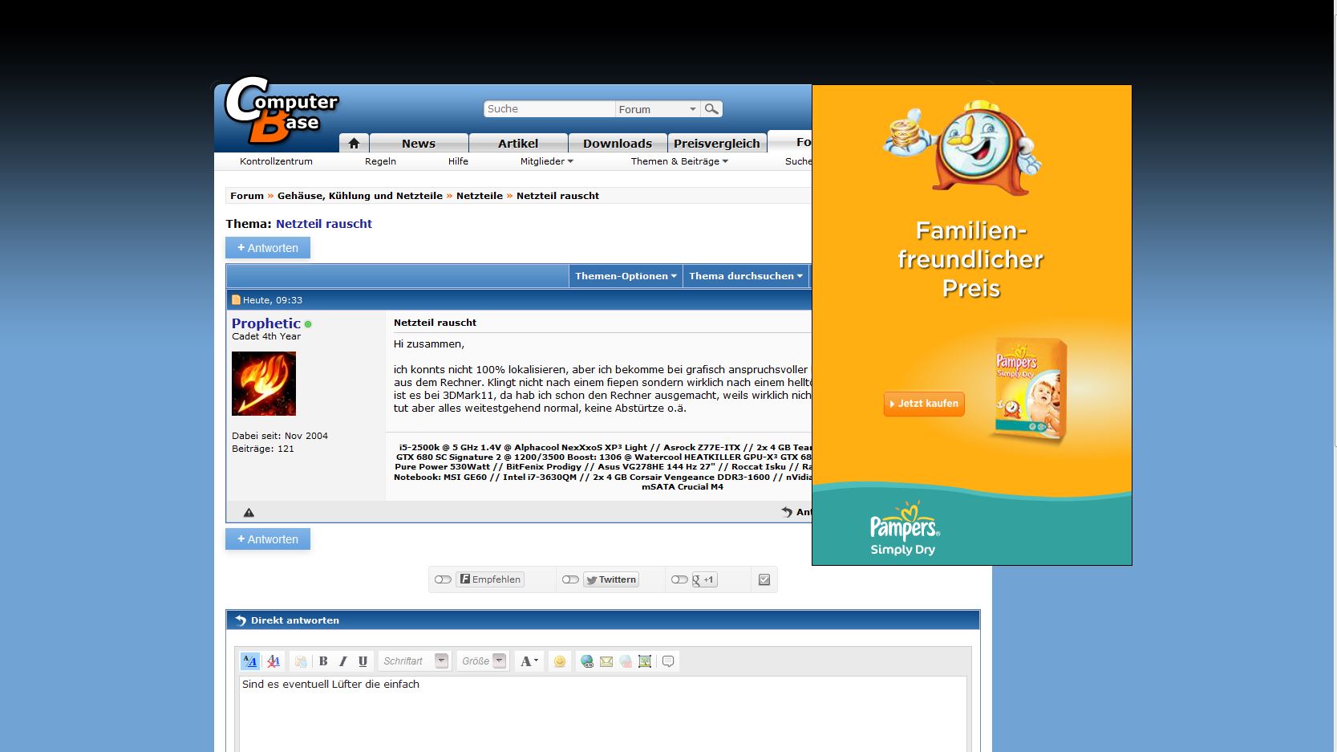
Task: Click the Netzteil rauscht thread title link
Action: (x=324, y=224)
